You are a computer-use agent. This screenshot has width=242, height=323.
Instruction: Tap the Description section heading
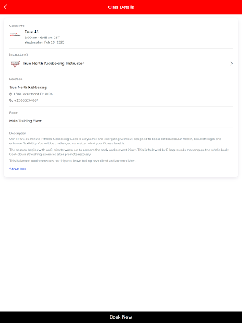[18, 133]
